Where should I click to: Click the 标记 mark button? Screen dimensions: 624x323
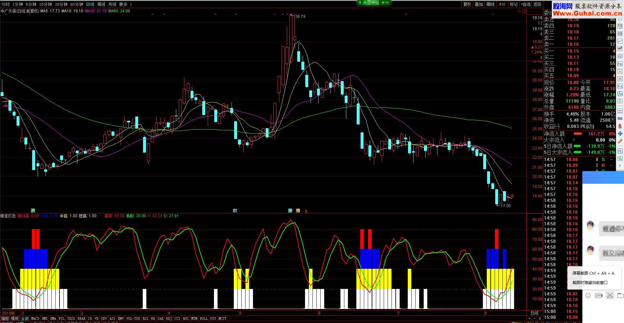pos(514,4)
